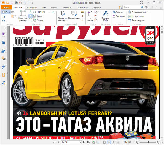Click the Закладка bookmark button
This screenshot has height=145, width=164.
[x=118, y=16]
